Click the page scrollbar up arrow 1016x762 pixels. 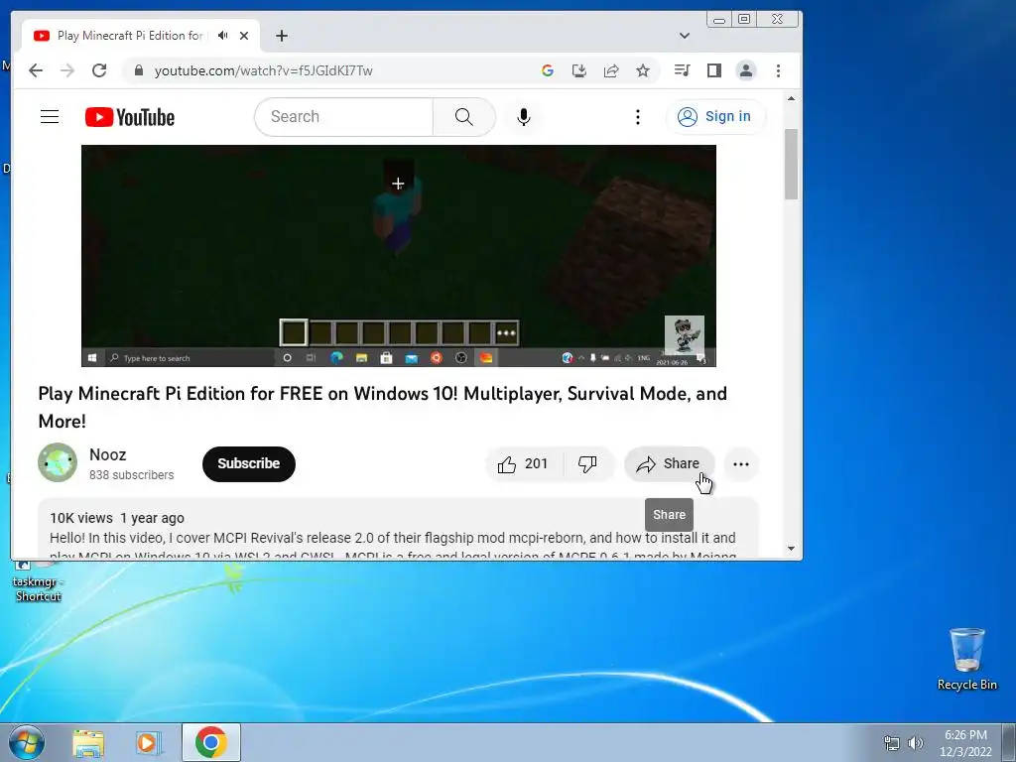pos(791,99)
